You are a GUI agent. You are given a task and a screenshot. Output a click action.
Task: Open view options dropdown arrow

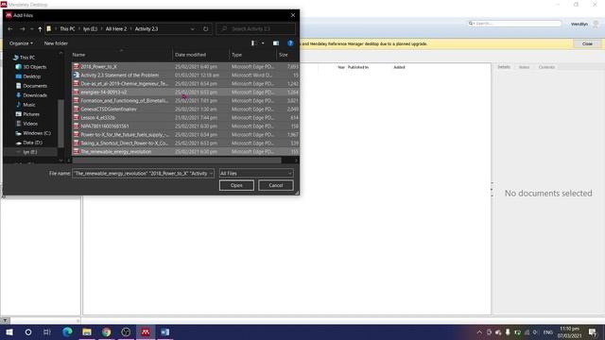[263, 43]
